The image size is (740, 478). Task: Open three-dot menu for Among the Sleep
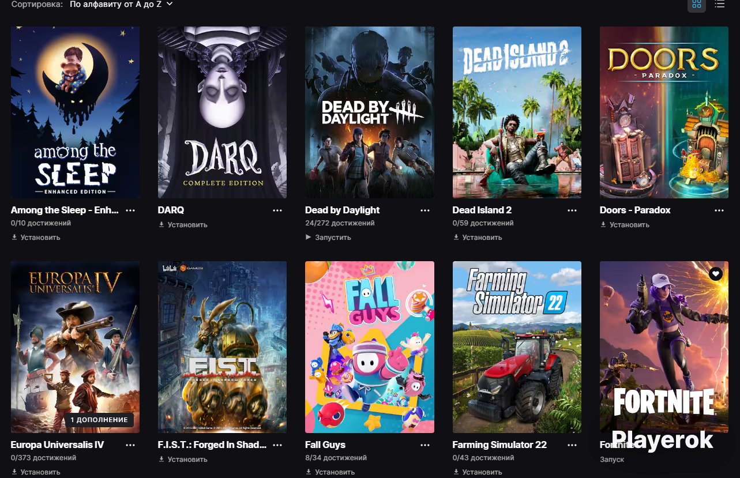click(130, 210)
